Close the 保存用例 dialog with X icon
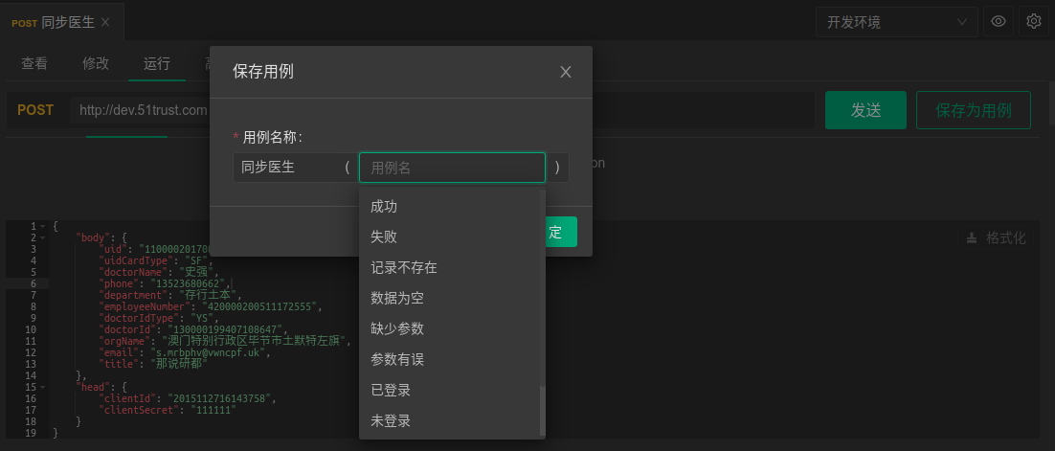 [x=566, y=72]
